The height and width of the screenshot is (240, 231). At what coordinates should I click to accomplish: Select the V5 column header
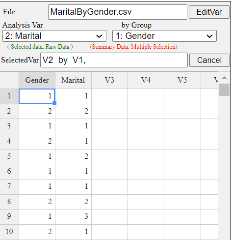click(x=182, y=80)
